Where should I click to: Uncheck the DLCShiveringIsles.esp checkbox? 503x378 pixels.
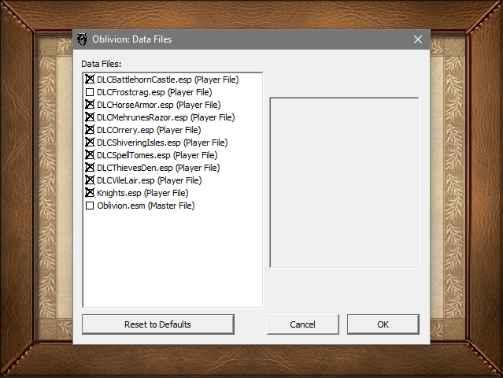(x=90, y=143)
